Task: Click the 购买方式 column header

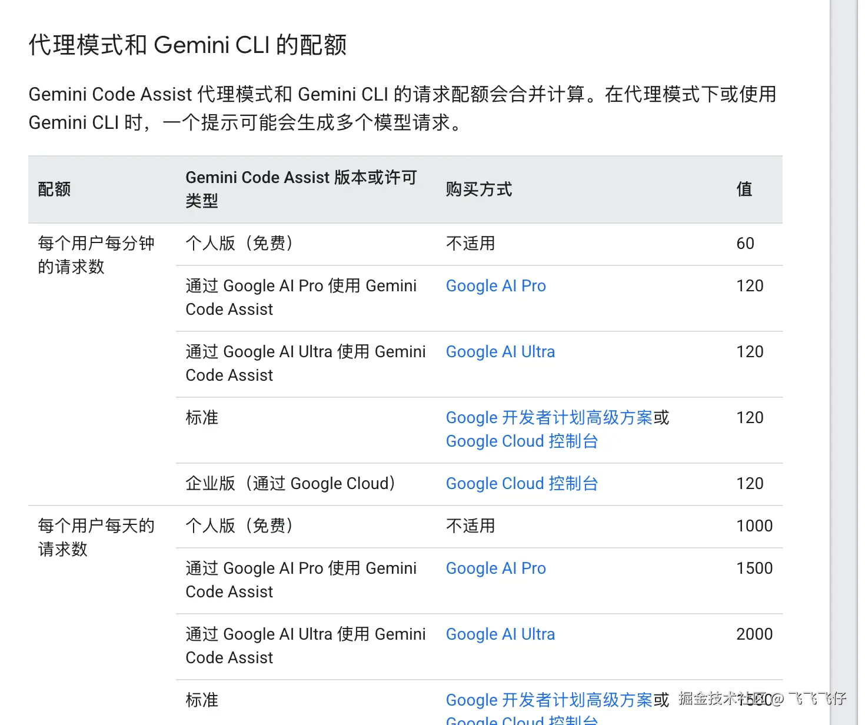Action: (x=479, y=189)
